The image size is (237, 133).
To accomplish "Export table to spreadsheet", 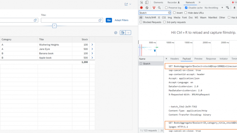I will pyautogui.click(x=123, y=33).
